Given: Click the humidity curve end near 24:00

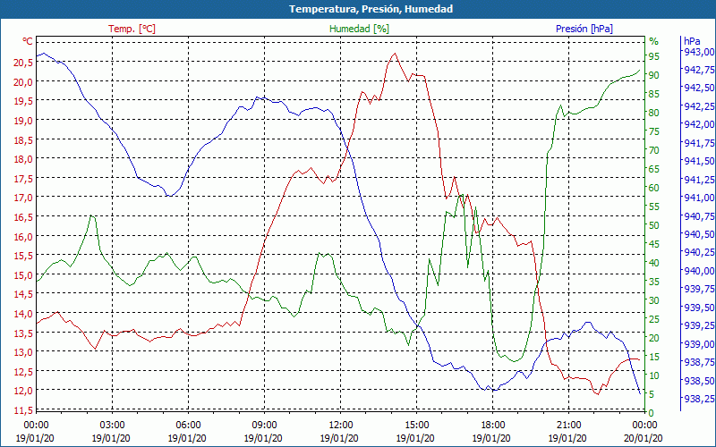Looking at the screenshot, I should coord(639,71).
